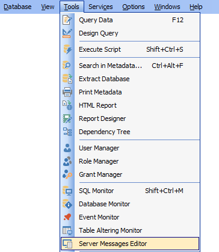Click the F12 shortcut label

[x=177, y=20]
